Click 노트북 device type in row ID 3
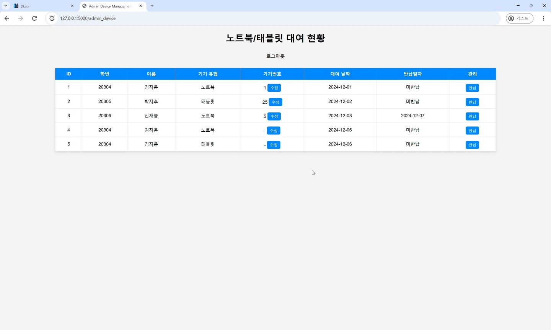The width and height of the screenshot is (551, 330). 208,116
